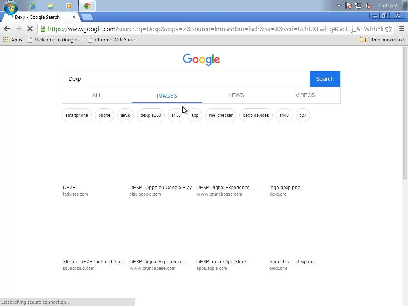Open Windows Media Player taskbar icon
This screenshot has width=408, height=306.
pyautogui.click(x=69, y=6)
